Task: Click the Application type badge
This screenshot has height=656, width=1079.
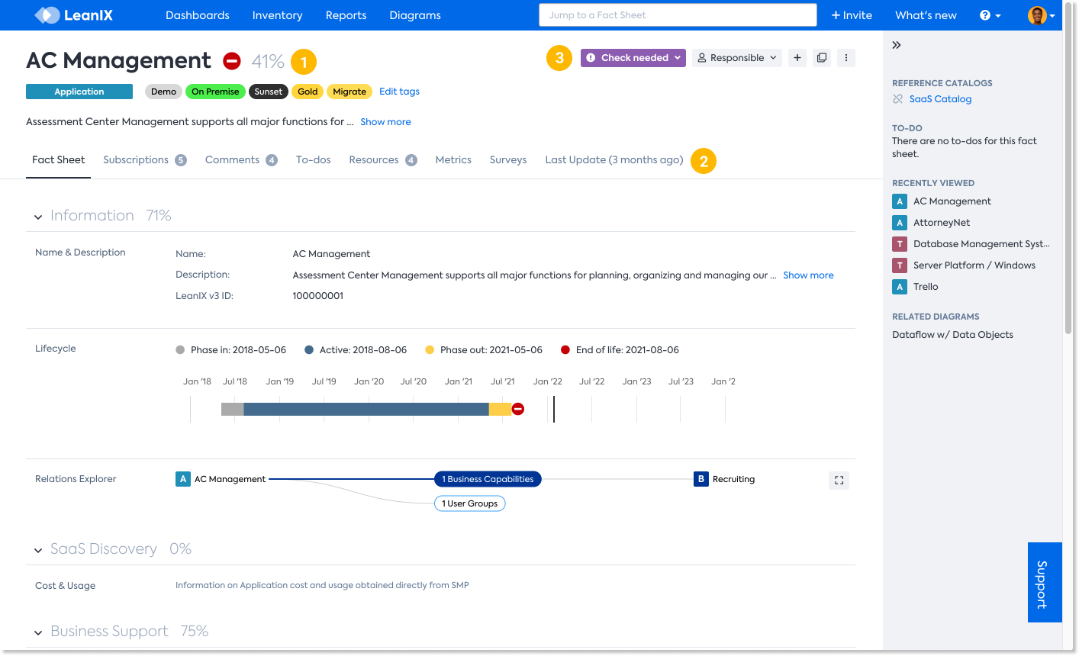Action: click(x=79, y=92)
